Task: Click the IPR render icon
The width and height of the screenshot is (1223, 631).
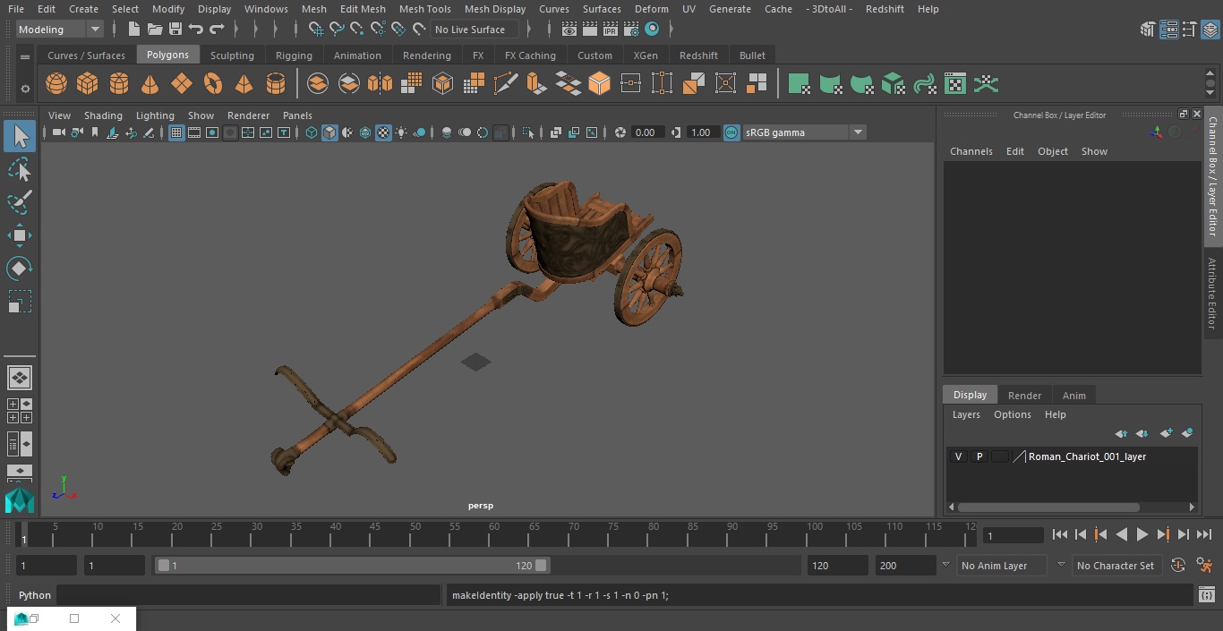Action: pyautogui.click(x=610, y=30)
